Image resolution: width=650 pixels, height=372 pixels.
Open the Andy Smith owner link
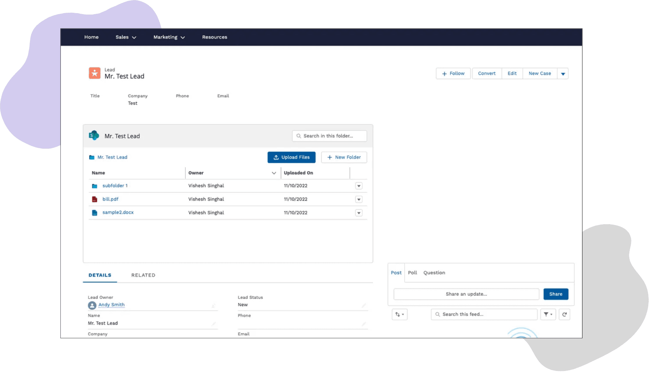[x=111, y=305]
